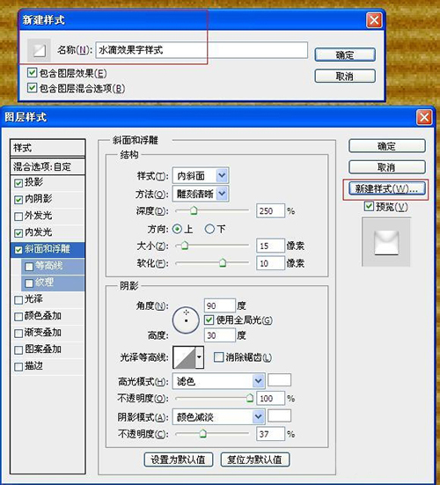The width and height of the screenshot is (440, 485).
Task: Click the highlight mode color swatch
Action: (279, 380)
